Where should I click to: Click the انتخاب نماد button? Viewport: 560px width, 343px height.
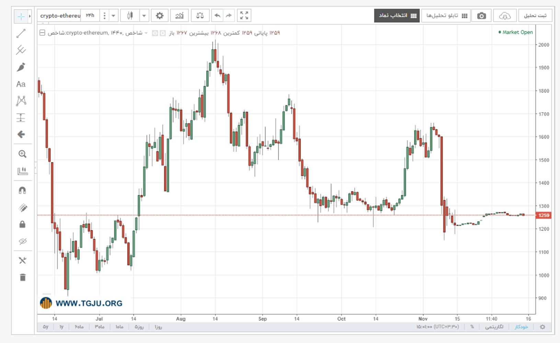(397, 16)
